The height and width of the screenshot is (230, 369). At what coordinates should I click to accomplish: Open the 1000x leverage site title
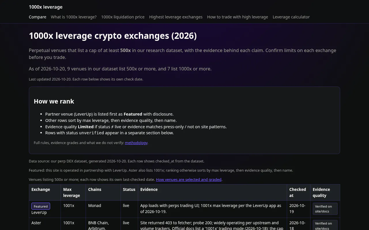(46, 7)
